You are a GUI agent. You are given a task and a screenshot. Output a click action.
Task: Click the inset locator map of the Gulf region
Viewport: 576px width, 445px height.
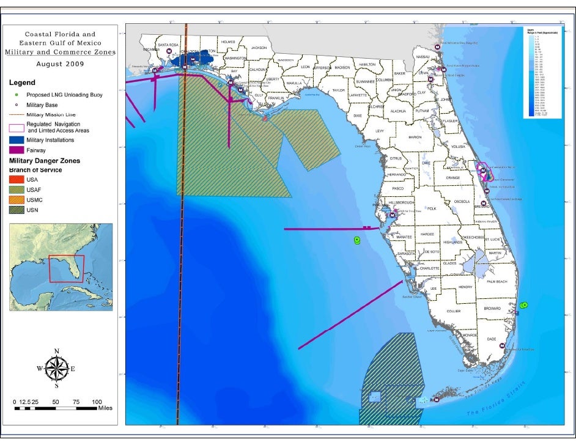pos(61,267)
